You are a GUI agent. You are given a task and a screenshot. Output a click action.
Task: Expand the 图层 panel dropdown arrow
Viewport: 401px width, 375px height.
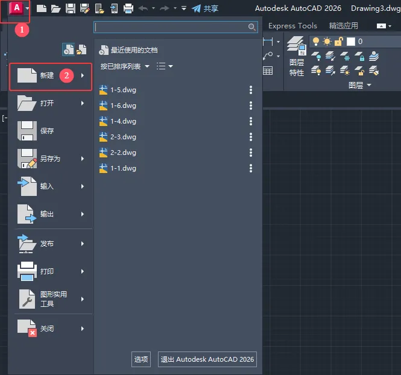click(369, 86)
